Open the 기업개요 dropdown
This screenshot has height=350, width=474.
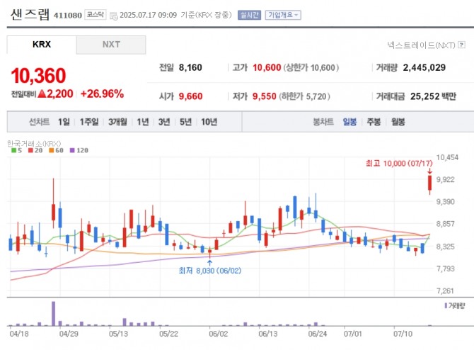click(283, 14)
